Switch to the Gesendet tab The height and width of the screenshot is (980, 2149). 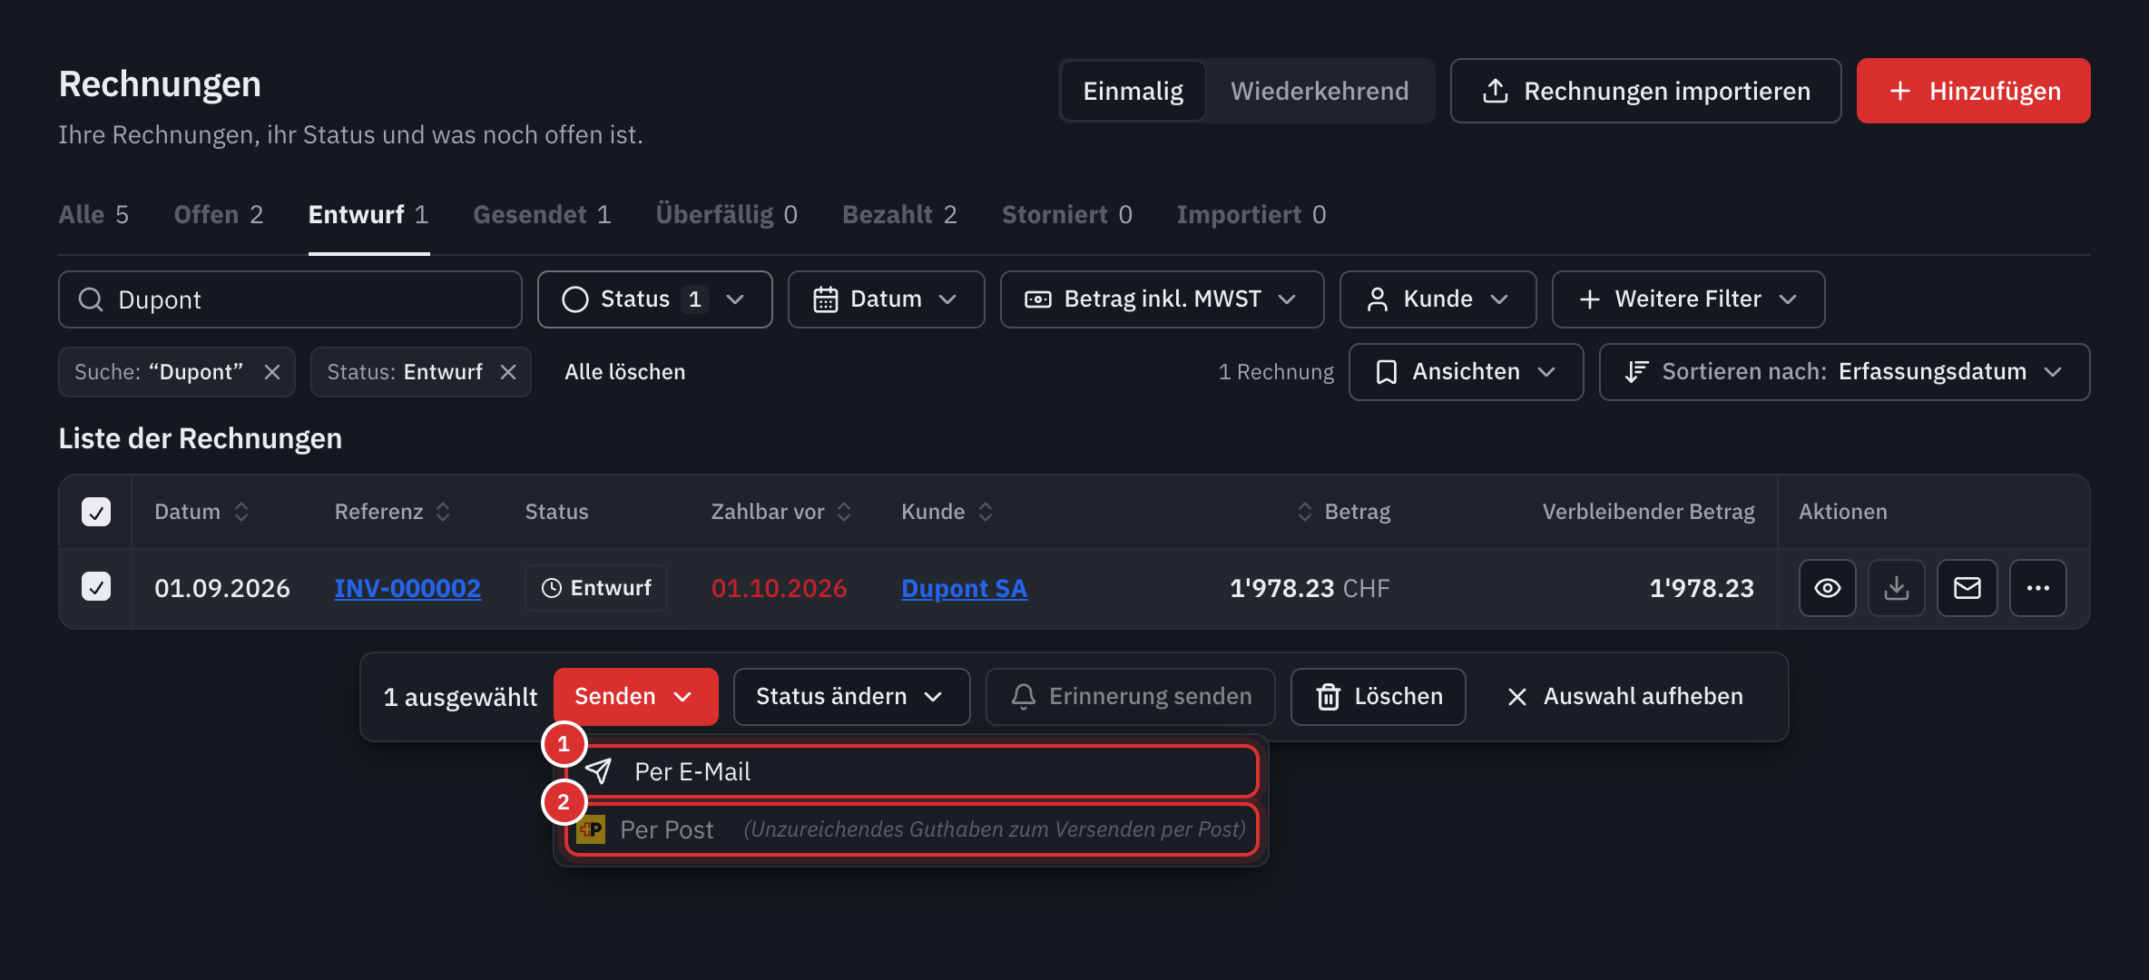pyautogui.click(x=542, y=215)
